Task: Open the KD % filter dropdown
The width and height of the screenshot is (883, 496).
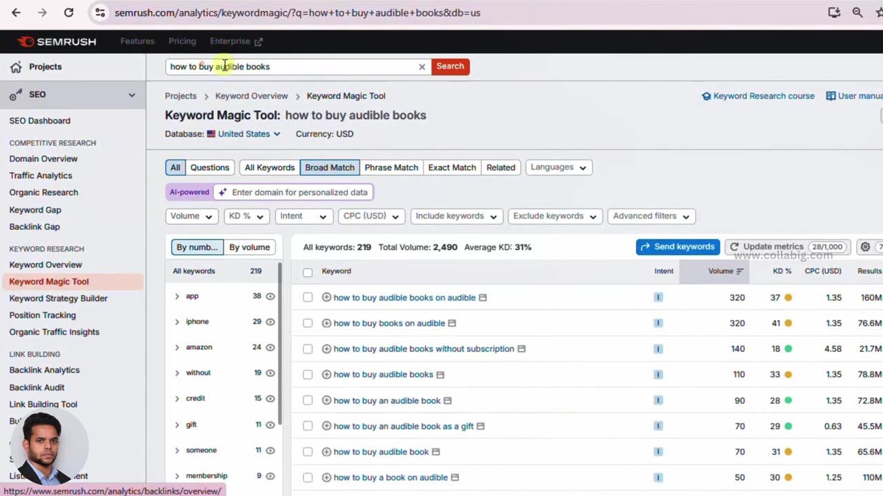Action: [246, 216]
